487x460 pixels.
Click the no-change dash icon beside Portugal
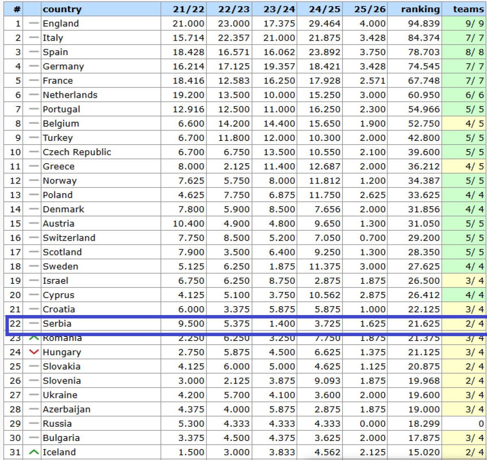[34, 109]
